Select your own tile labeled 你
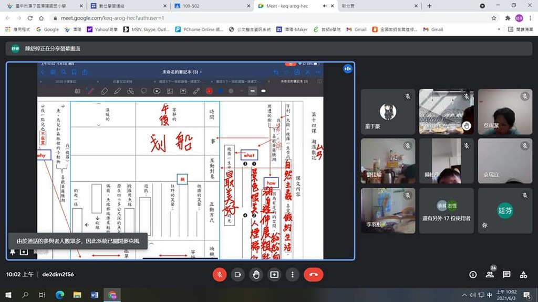Viewport: 538px width, 302px height. tap(505, 211)
